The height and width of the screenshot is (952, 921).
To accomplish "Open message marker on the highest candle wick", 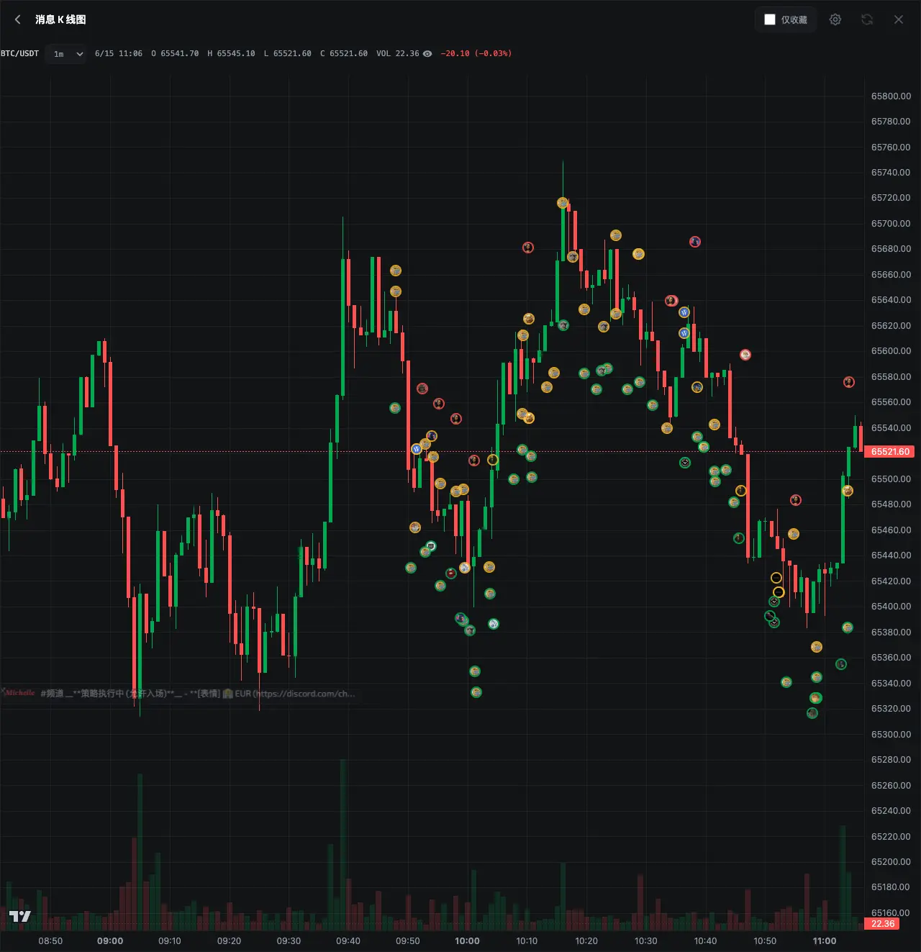I will click(563, 203).
